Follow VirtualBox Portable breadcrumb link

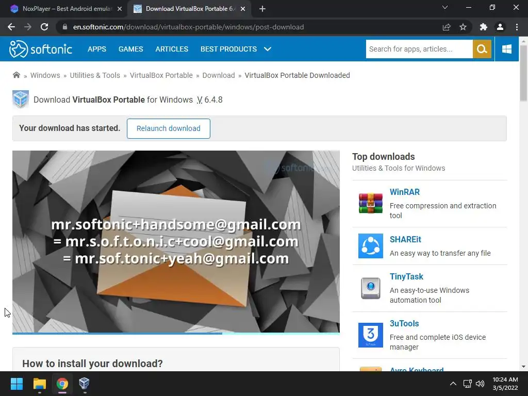(161, 75)
